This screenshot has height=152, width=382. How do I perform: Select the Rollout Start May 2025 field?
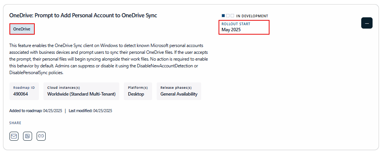point(244,27)
